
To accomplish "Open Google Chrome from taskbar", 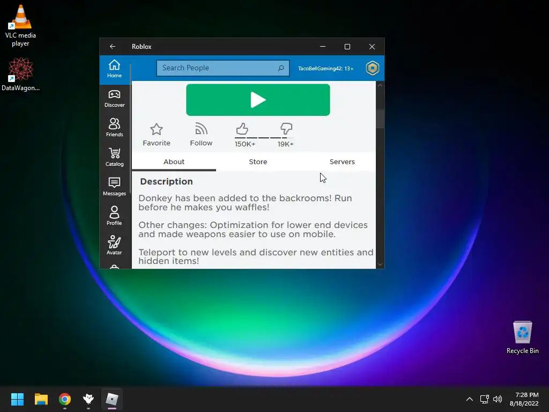I will [x=65, y=399].
